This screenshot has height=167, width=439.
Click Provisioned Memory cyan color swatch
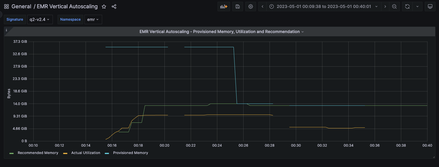(107, 153)
